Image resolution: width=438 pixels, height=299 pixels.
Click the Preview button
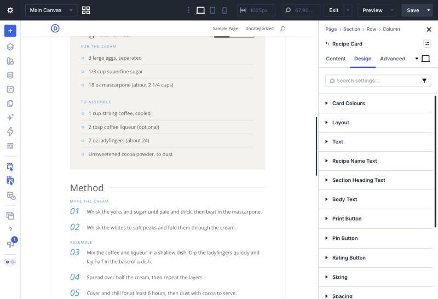[x=372, y=10]
